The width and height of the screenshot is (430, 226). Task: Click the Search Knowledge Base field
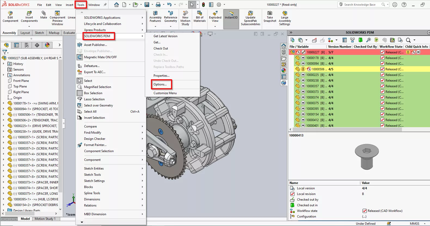(363, 5)
